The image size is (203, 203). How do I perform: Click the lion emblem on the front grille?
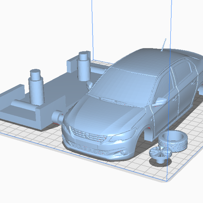[x=87, y=136]
